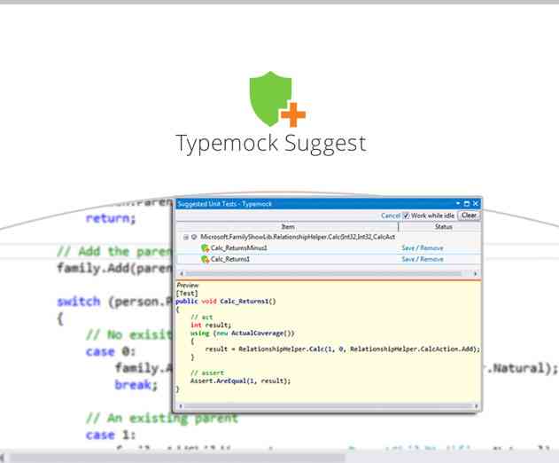
Task: Click 'break;' in the background code editor
Action: pyautogui.click(x=136, y=385)
